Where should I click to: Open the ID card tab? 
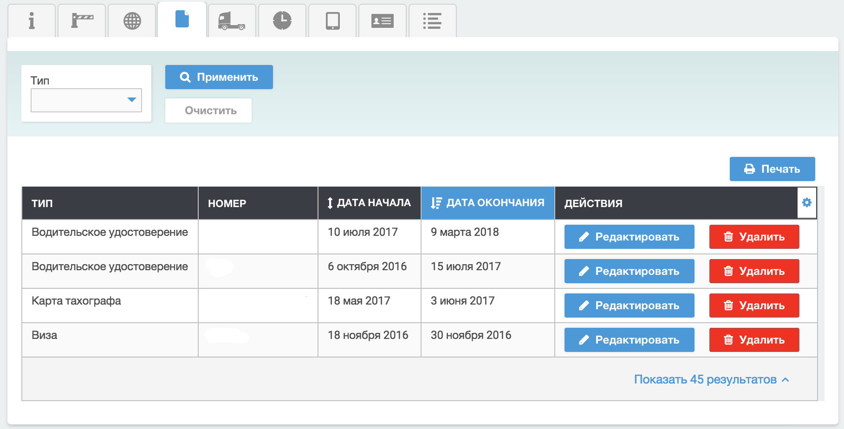[383, 21]
